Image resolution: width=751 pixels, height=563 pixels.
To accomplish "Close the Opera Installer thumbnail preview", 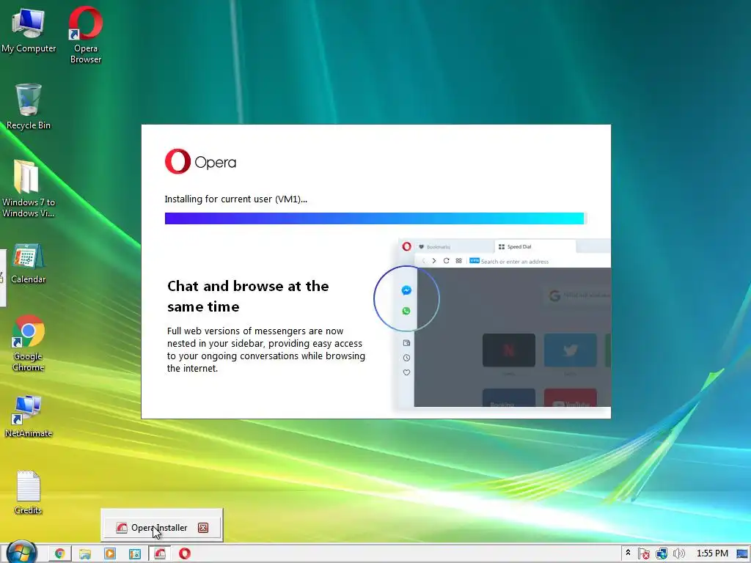I will click(203, 528).
